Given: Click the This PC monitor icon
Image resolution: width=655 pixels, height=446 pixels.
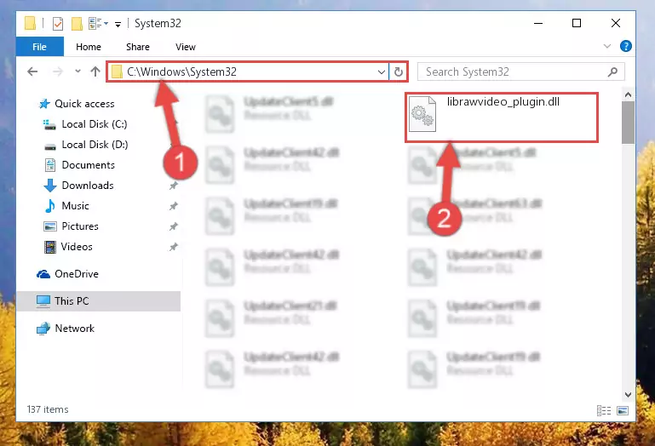Looking at the screenshot, I should point(43,301).
